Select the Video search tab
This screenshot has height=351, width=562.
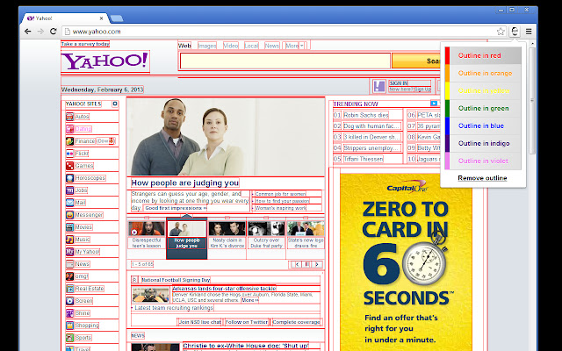(x=231, y=46)
